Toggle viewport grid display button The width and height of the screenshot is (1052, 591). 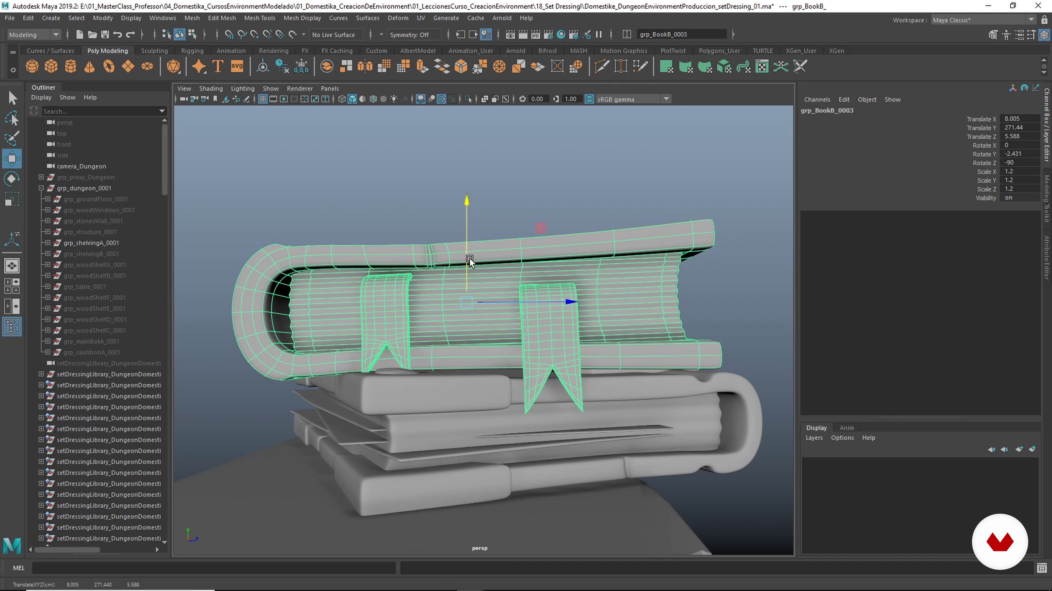263,99
